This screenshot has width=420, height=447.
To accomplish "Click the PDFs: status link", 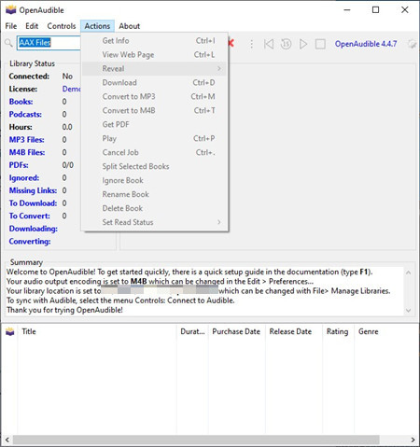I will pyautogui.click(x=19, y=165).
